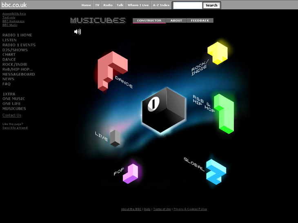Open Accessibility help link
The height and width of the screenshot is (223, 298).
(x=14, y=14)
